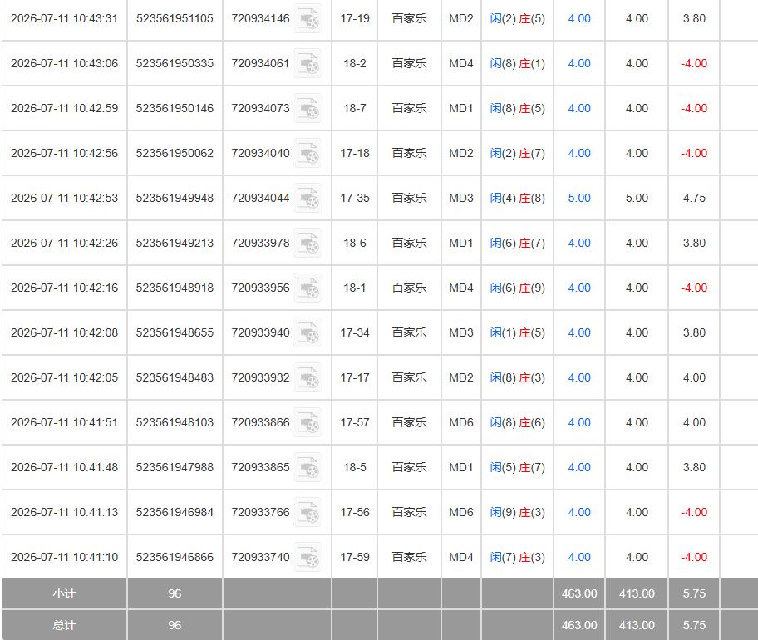Open video replay icon for round 720933866

[x=308, y=423]
